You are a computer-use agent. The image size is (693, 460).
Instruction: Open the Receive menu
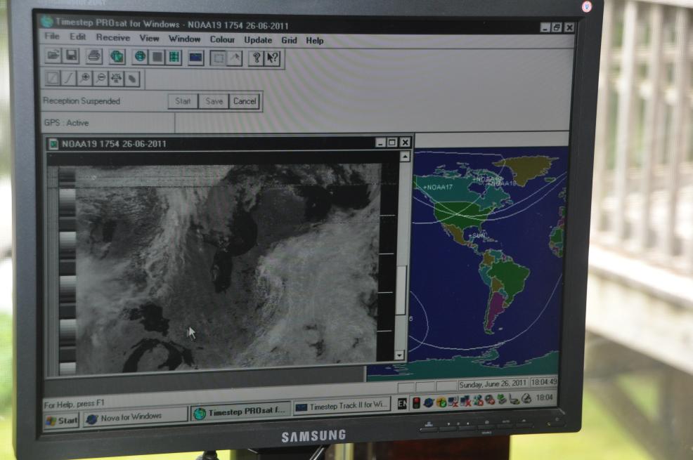click(x=113, y=37)
